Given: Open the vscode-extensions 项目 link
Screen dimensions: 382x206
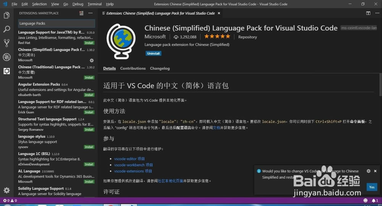Looking at the screenshot, I should [x=133, y=171].
